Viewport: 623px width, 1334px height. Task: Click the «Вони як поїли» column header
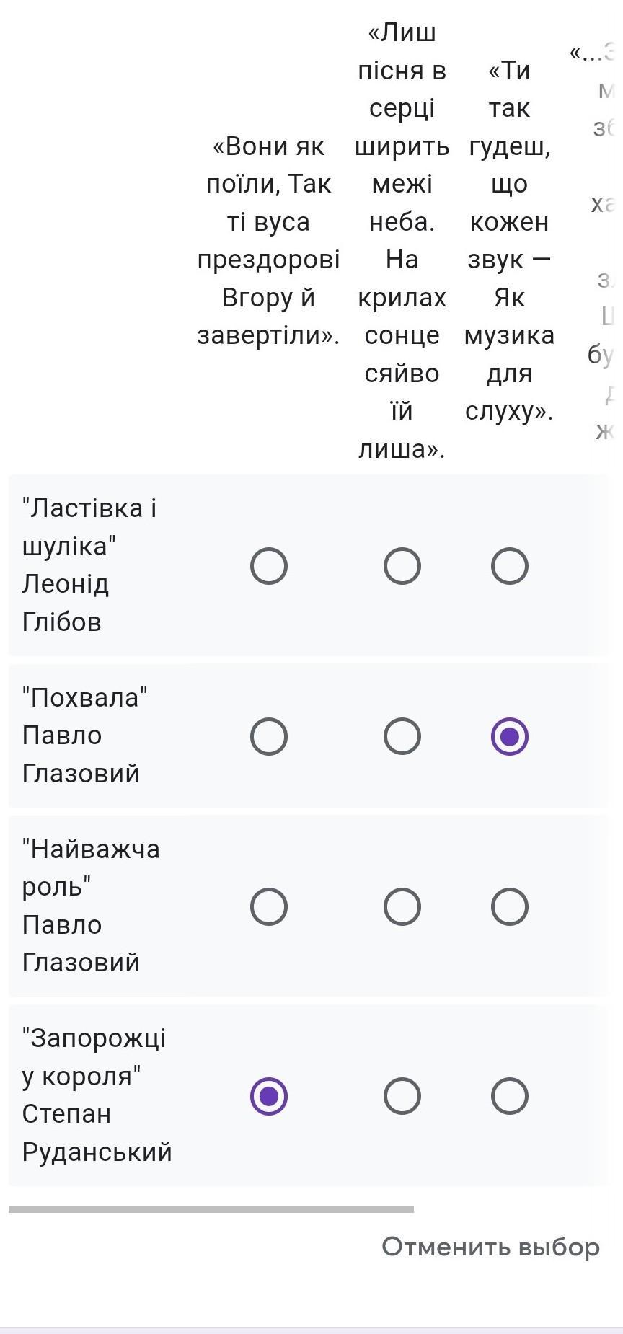click(x=269, y=240)
